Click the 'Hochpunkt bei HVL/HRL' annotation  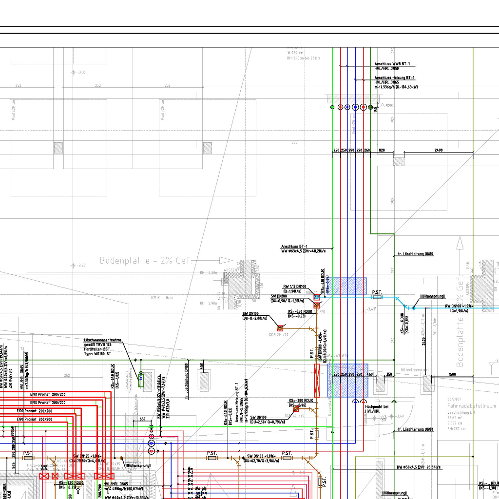376,409
